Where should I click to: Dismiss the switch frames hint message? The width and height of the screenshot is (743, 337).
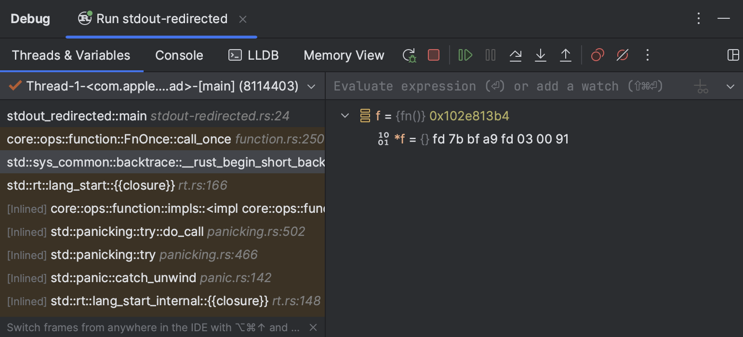[x=313, y=327]
